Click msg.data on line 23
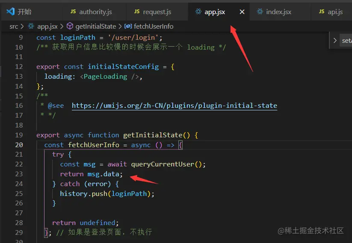Image resolution: width=352 pixels, height=243 pixels. tap(103, 174)
